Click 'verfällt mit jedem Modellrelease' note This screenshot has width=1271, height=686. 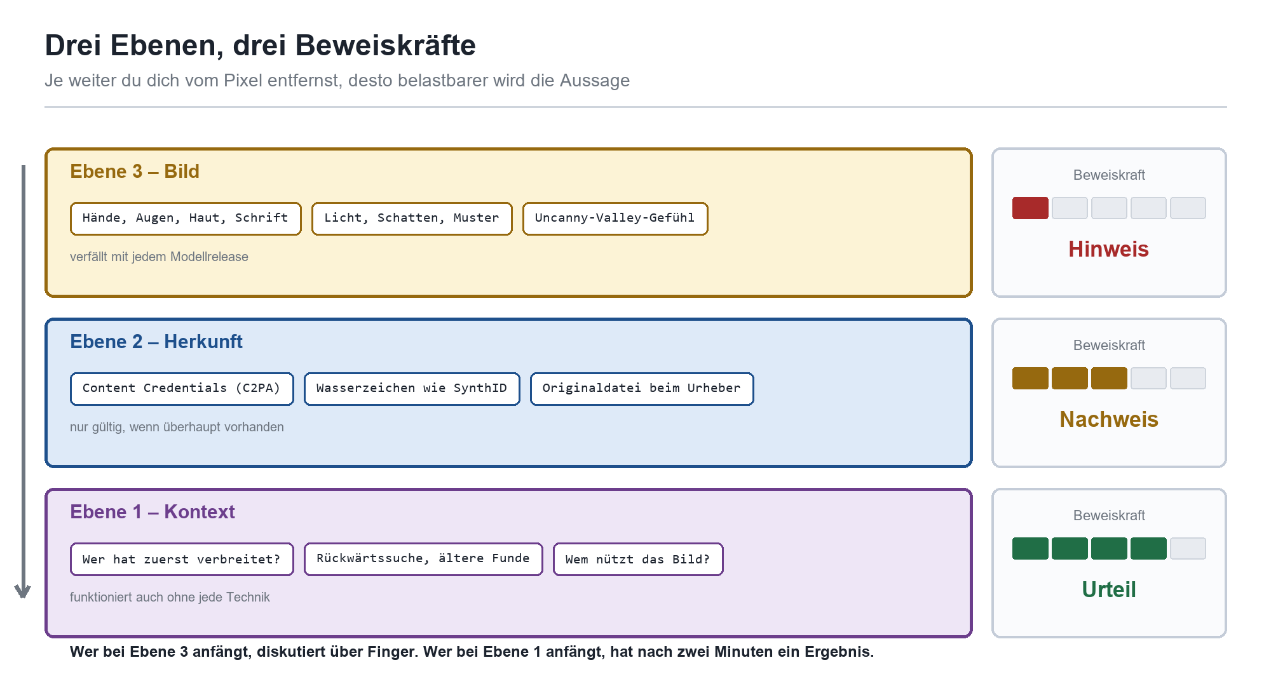(x=159, y=257)
